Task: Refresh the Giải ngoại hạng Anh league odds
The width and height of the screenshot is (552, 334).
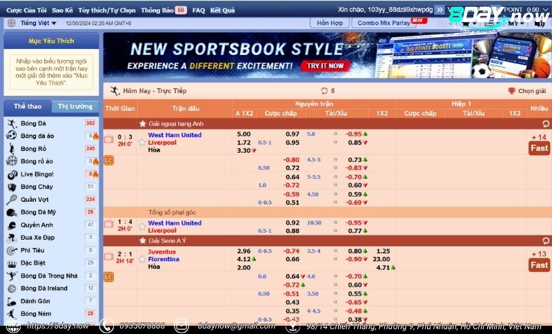Action: pos(546,124)
